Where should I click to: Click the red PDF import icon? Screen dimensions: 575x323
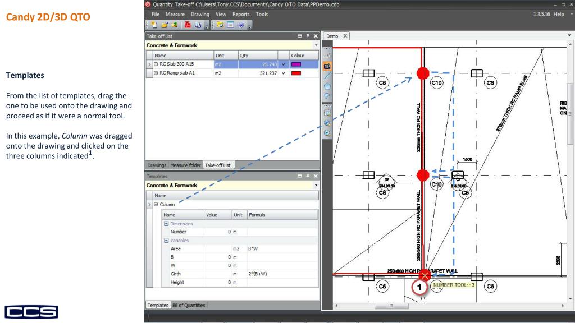188,25
